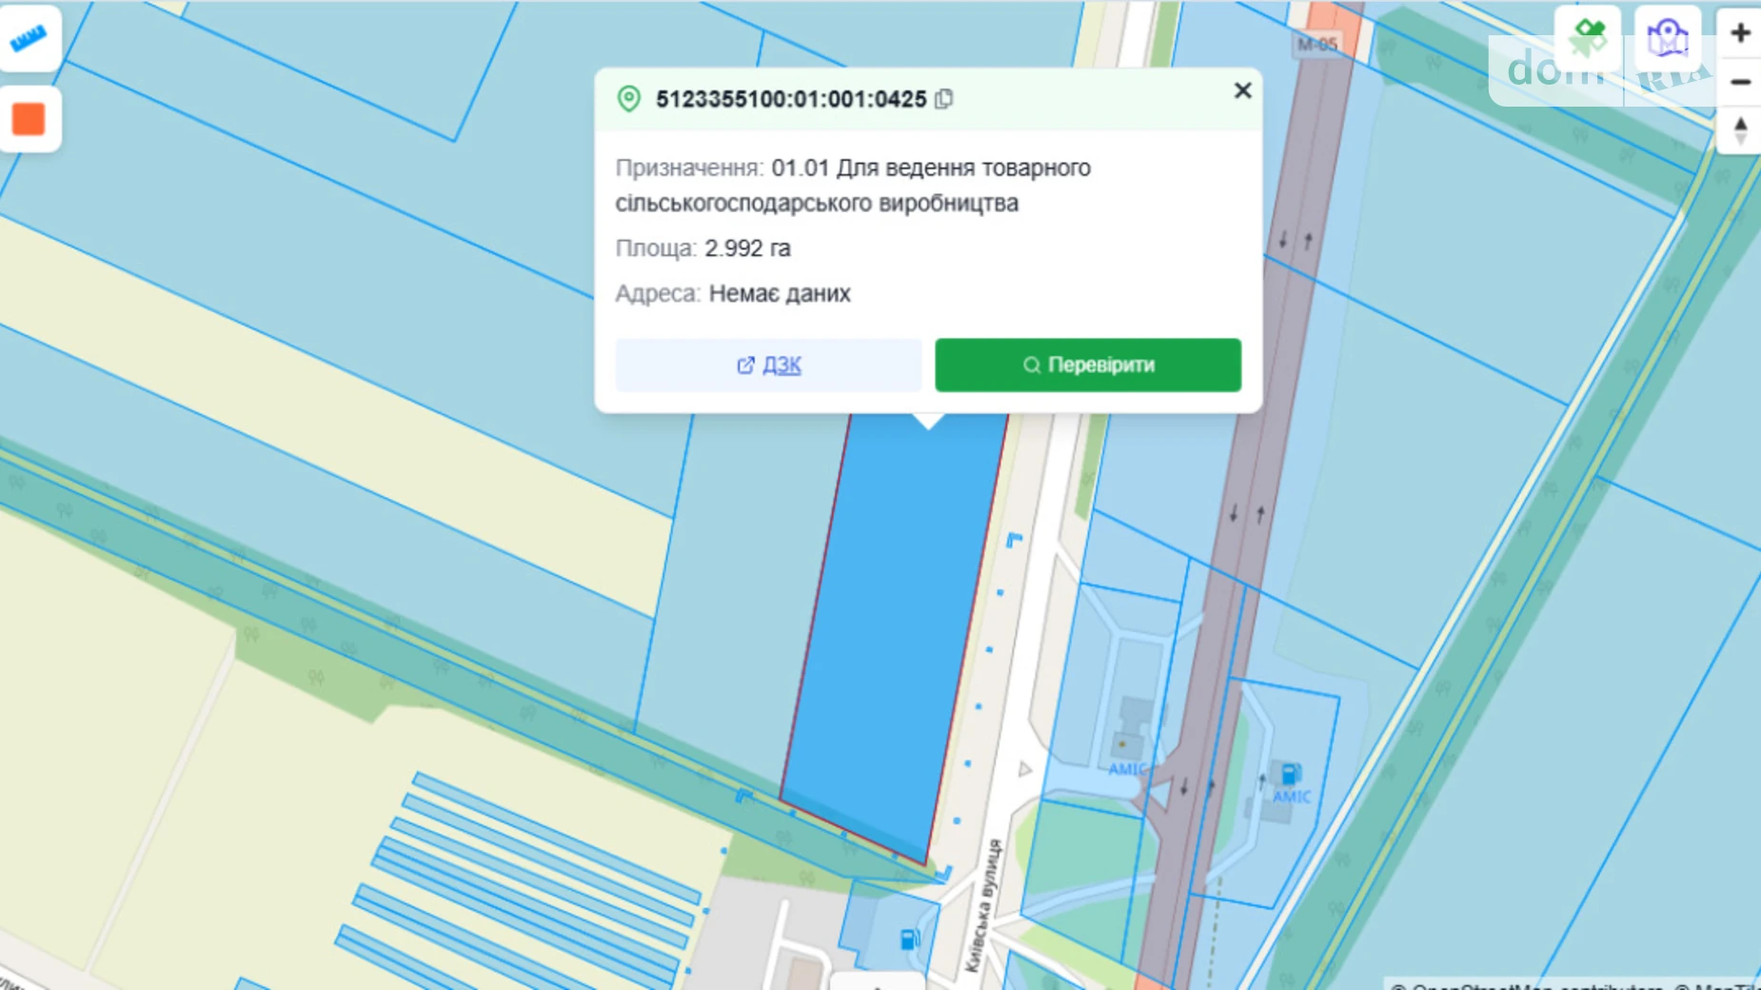Image resolution: width=1761 pixels, height=990 pixels.
Task: Open the orange area drawing tool
Action: tap(30, 117)
